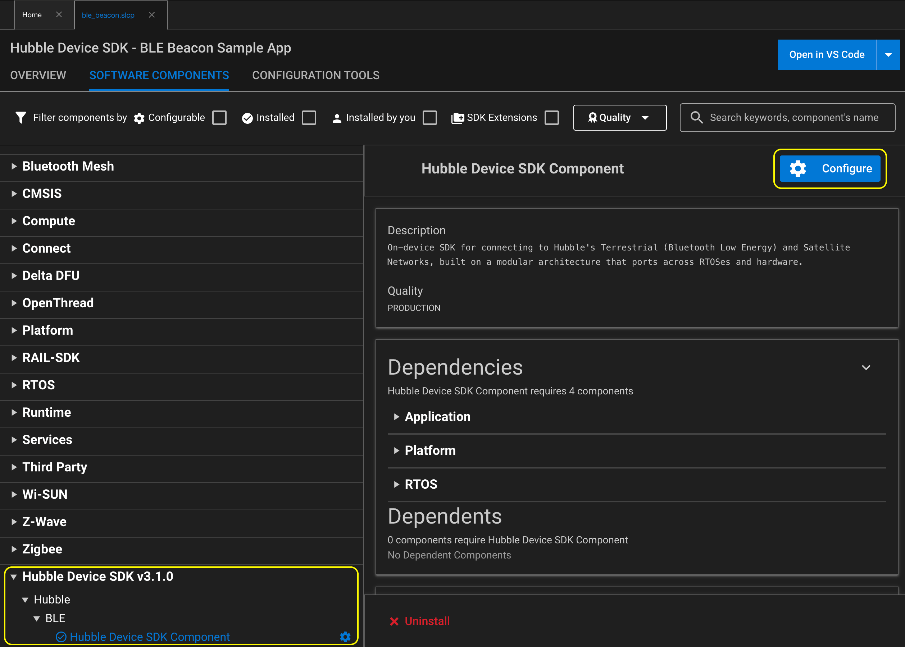The height and width of the screenshot is (647, 905).
Task: Click the SDK Extensions icon
Action: pyautogui.click(x=458, y=118)
